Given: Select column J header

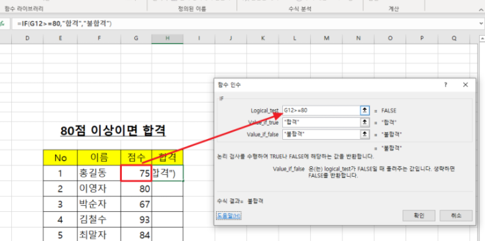Looking at the screenshot, I should tap(231, 38).
